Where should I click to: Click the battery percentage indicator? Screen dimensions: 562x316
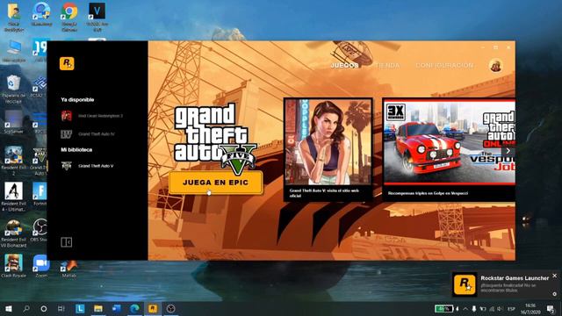(443, 308)
